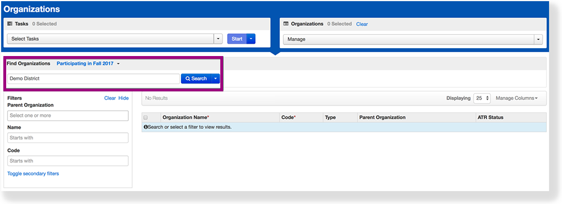Screen dimensions: 562x204
Task: Clear the filters using Clear link
Action: click(x=110, y=98)
